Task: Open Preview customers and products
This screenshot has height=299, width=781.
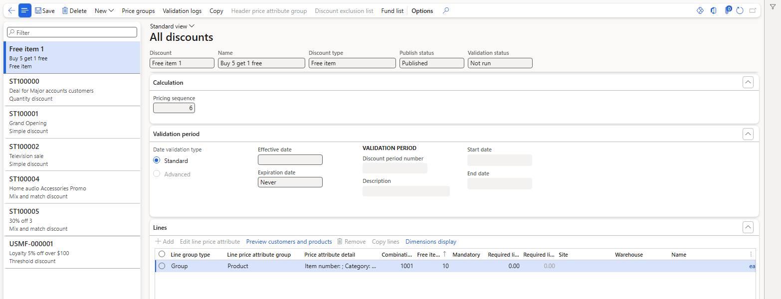Action: tap(289, 242)
